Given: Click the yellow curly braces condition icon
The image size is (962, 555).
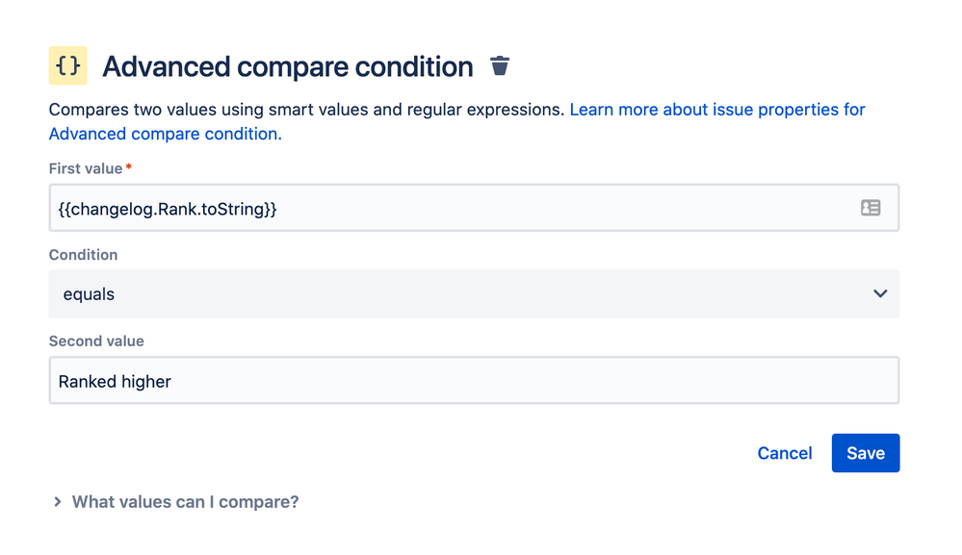Looking at the screenshot, I should 67,65.
